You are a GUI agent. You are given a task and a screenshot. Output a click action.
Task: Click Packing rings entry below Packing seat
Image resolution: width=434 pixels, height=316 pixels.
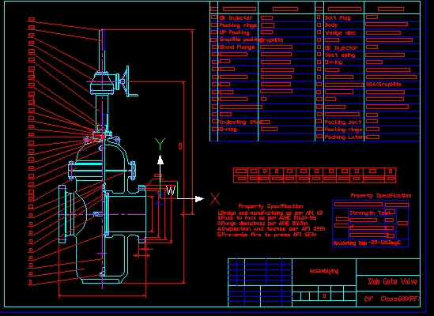(x=343, y=130)
